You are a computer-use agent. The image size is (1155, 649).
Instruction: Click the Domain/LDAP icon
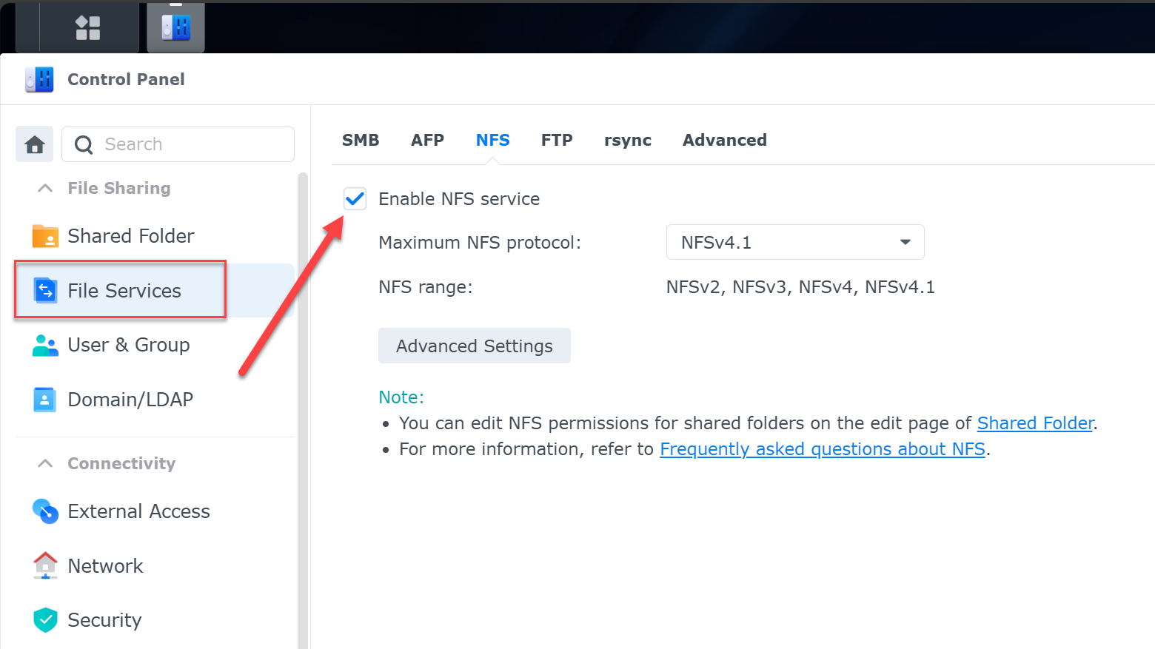45,400
